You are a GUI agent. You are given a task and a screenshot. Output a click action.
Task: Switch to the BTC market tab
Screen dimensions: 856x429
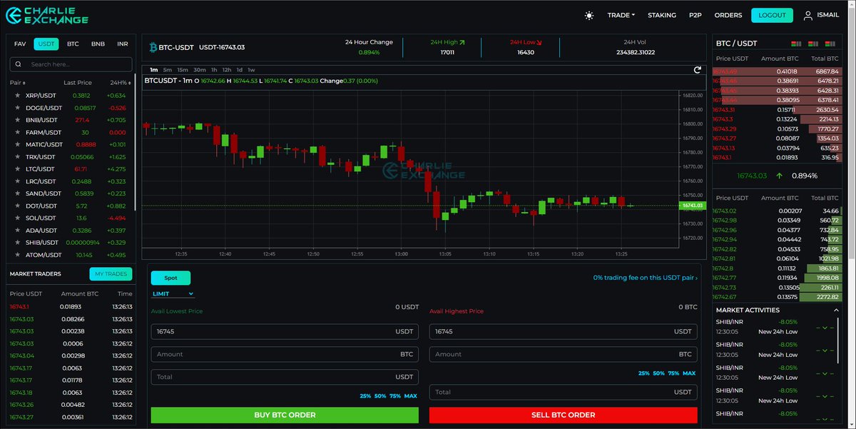[x=73, y=44]
